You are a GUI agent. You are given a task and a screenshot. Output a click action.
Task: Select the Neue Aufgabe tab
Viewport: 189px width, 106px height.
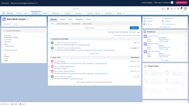76,24
